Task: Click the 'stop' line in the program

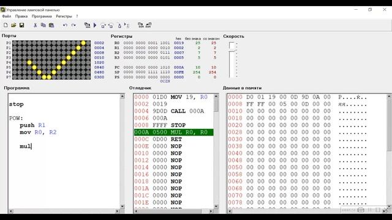Action: (x=17, y=105)
